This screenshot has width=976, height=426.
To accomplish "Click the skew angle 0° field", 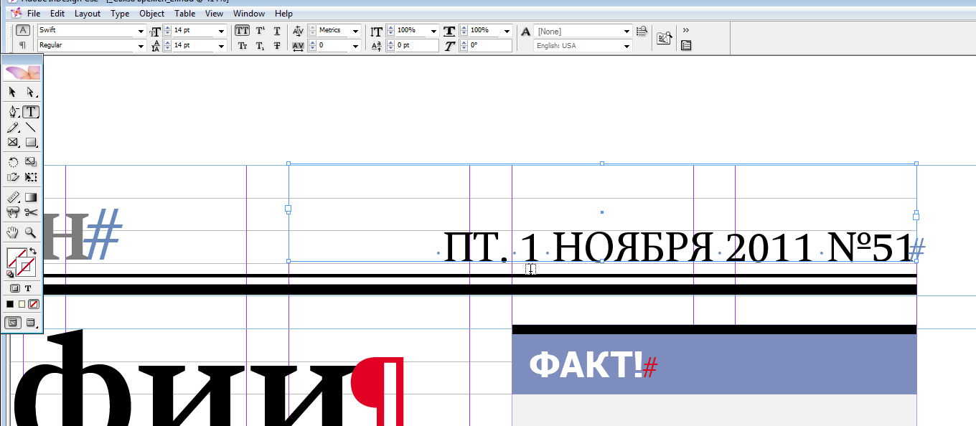I will pyautogui.click(x=490, y=46).
